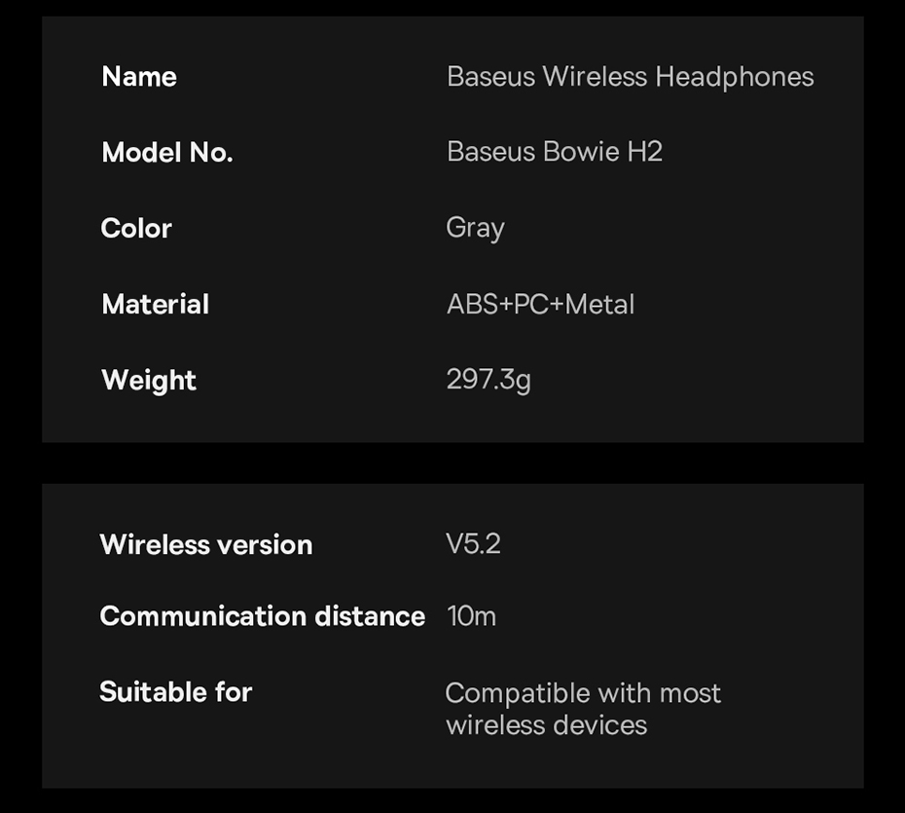Click the Communication distance label

[x=262, y=616]
